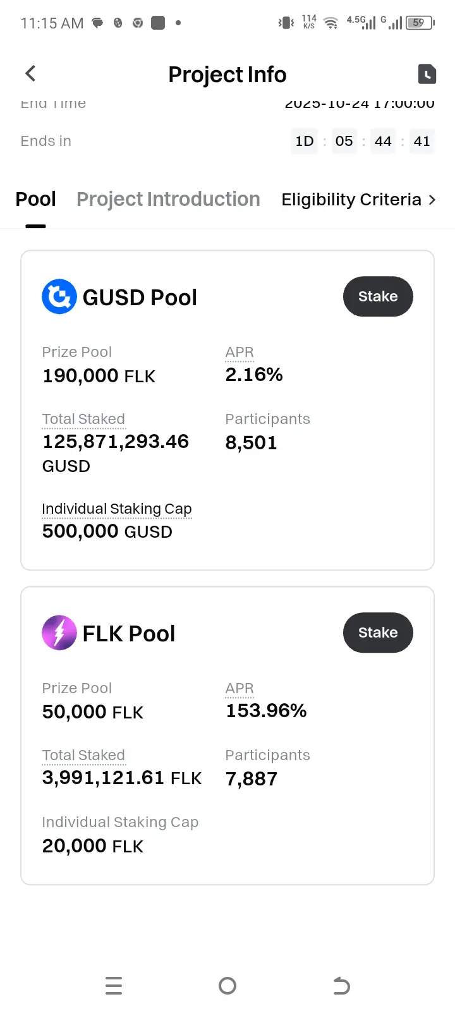The image size is (455, 1011).
Task: Tap the back arrow icon
Action: (30, 74)
